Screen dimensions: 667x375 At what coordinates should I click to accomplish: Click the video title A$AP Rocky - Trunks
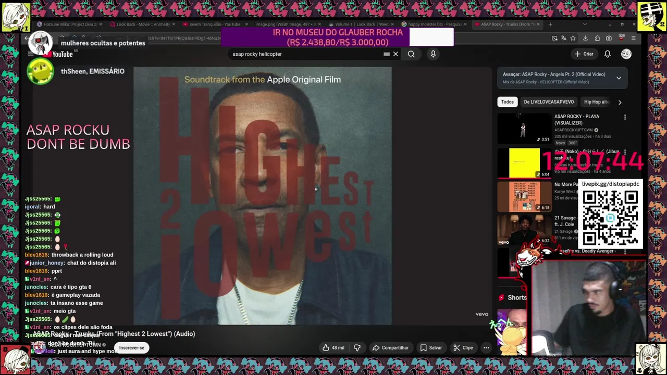point(114,334)
